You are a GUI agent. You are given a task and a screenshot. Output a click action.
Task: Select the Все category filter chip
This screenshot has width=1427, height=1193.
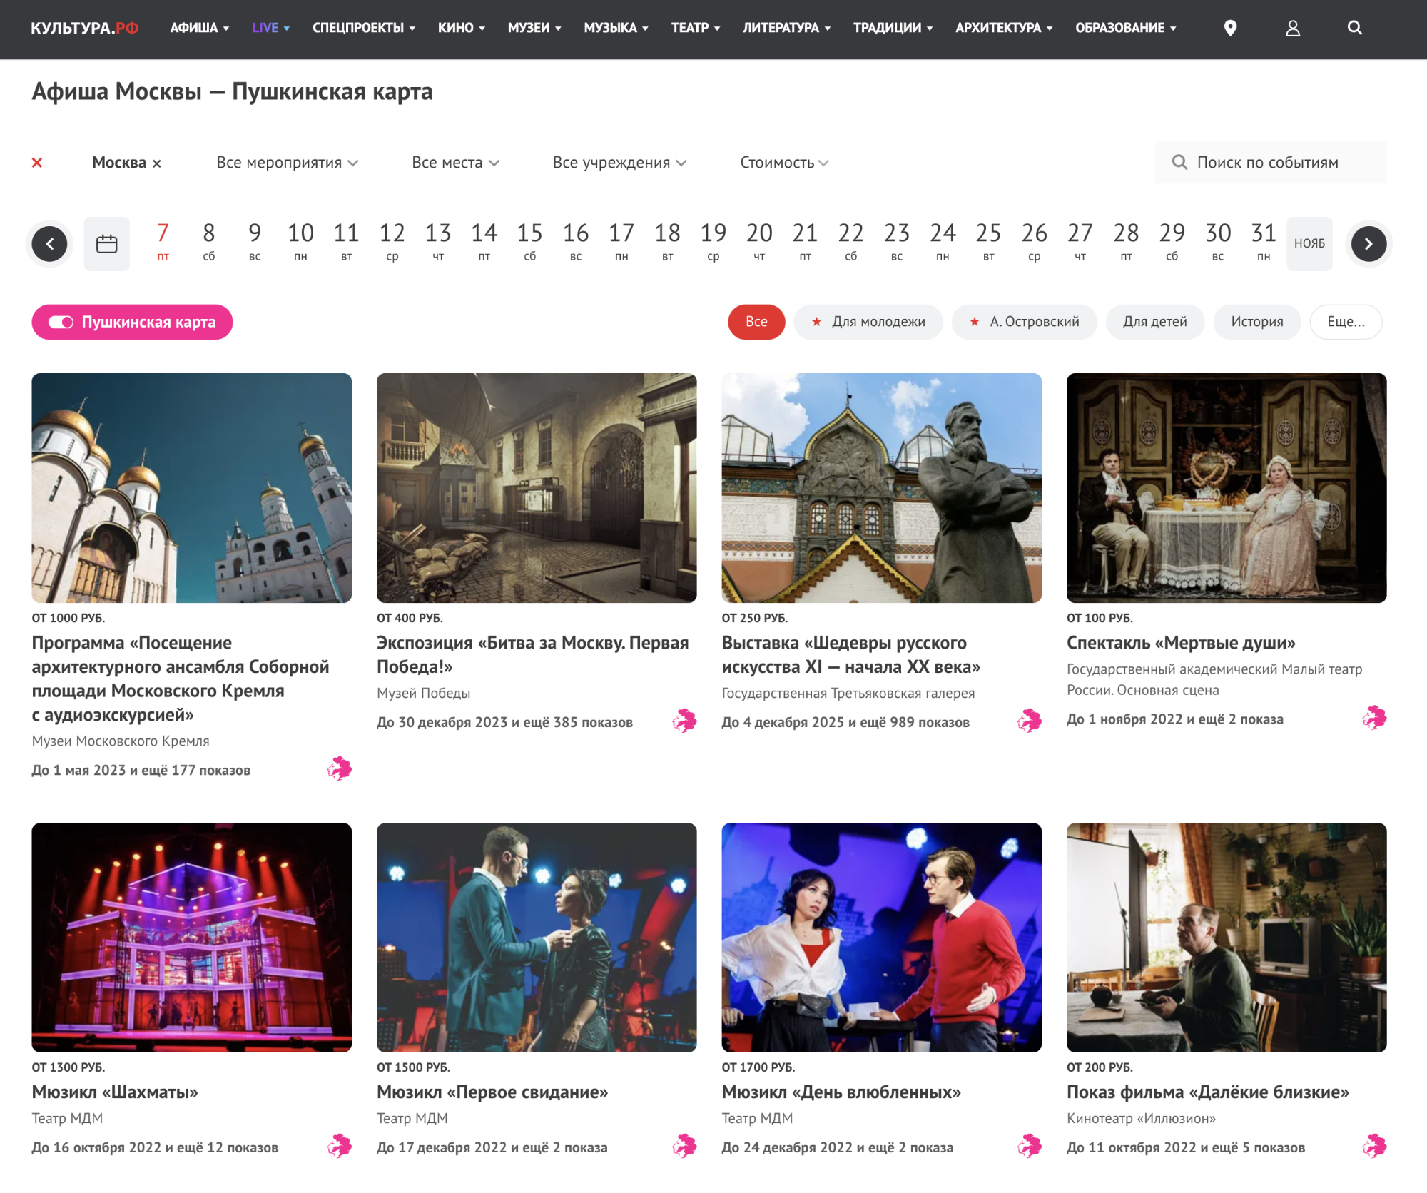pyautogui.click(x=756, y=322)
